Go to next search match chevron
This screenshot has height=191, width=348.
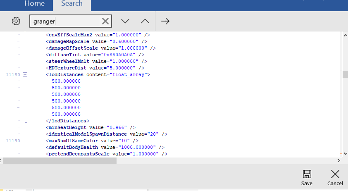click(x=125, y=21)
